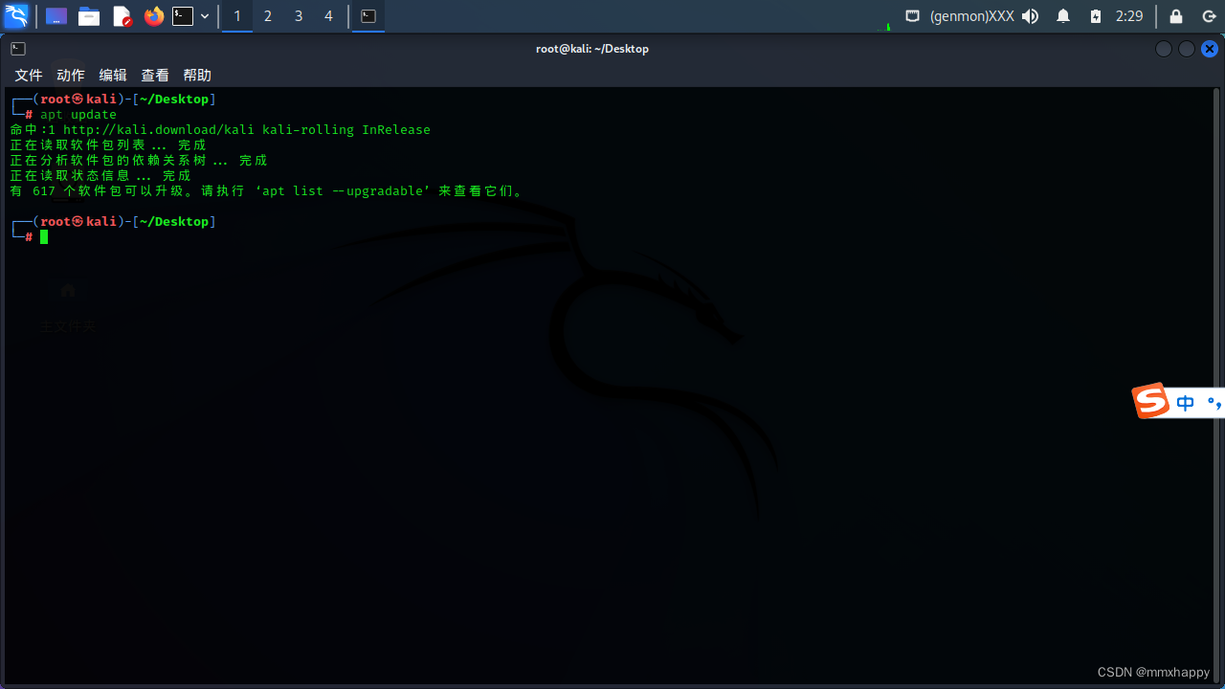Click the '正在读取状态信息' output line
This screenshot has height=689, width=1225.
(x=100, y=176)
